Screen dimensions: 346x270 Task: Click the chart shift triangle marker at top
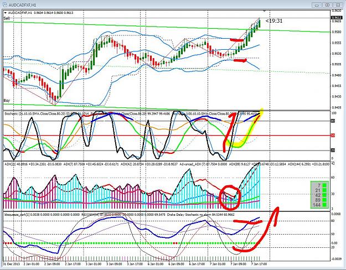click(264, 11)
